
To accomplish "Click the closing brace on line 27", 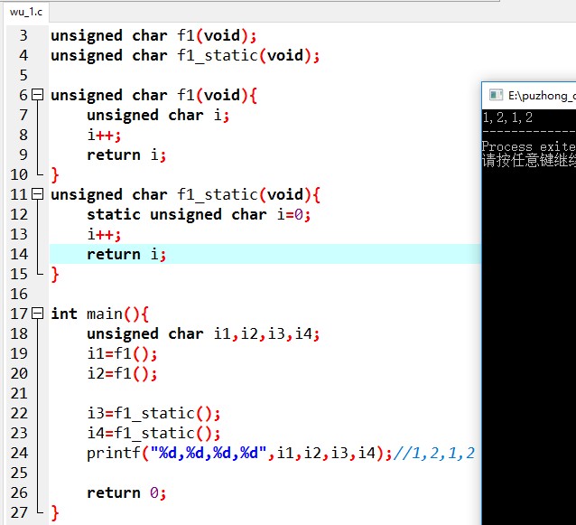I will point(55,513).
